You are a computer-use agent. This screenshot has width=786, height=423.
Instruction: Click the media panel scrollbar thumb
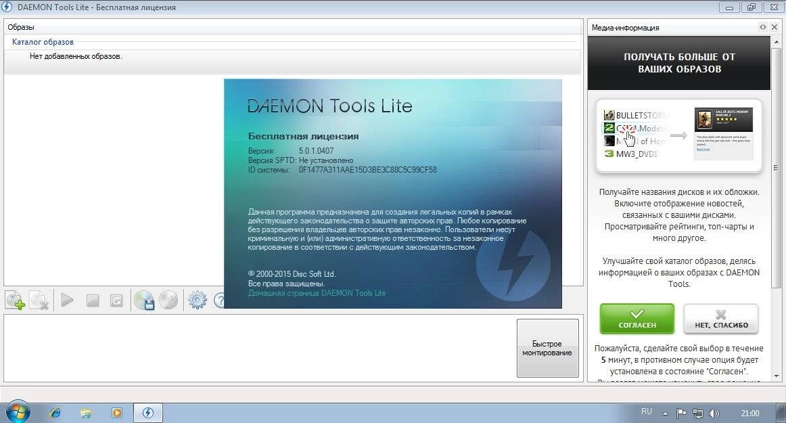pos(777,168)
